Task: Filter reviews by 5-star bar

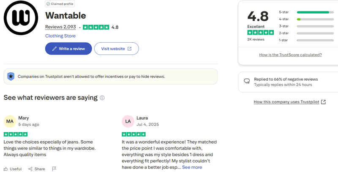Action: pos(315,12)
